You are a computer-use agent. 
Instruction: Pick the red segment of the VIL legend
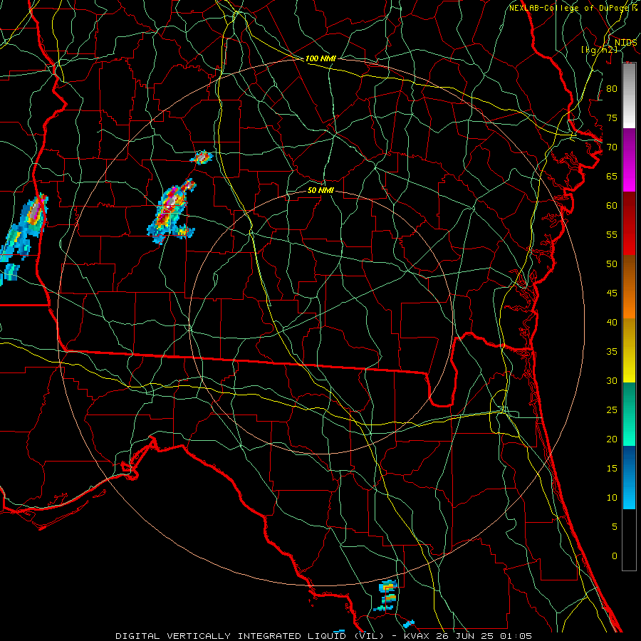pyautogui.click(x=629, y=224)
